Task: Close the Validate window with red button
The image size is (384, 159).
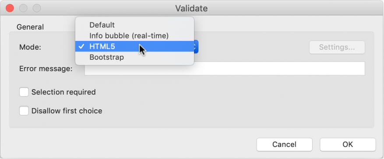Action: point(10,8)
